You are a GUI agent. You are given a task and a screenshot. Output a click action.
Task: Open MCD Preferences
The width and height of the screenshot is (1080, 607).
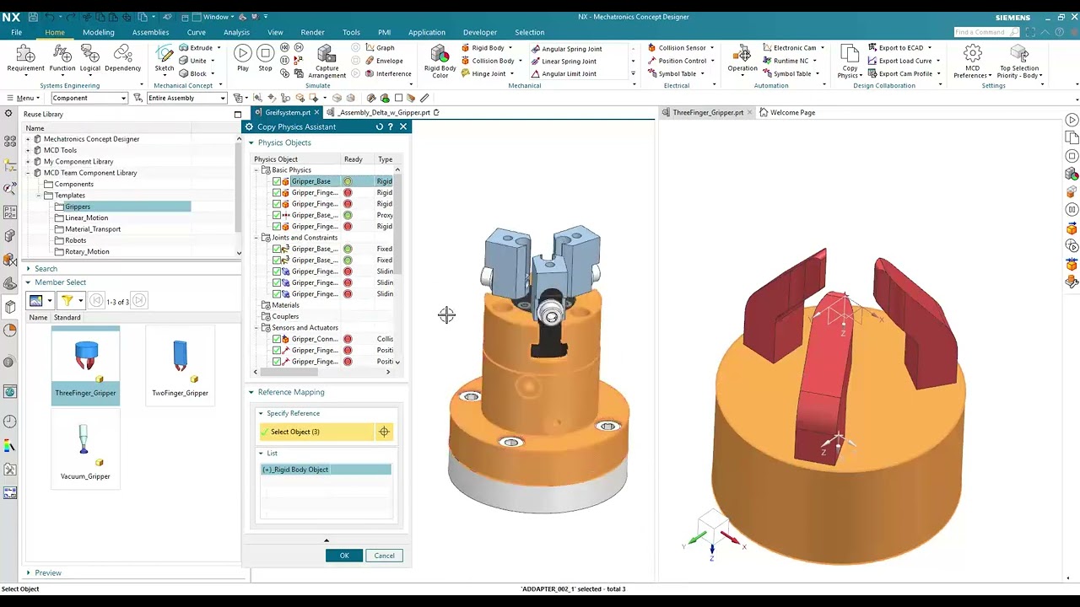click(x=972, y=62)
